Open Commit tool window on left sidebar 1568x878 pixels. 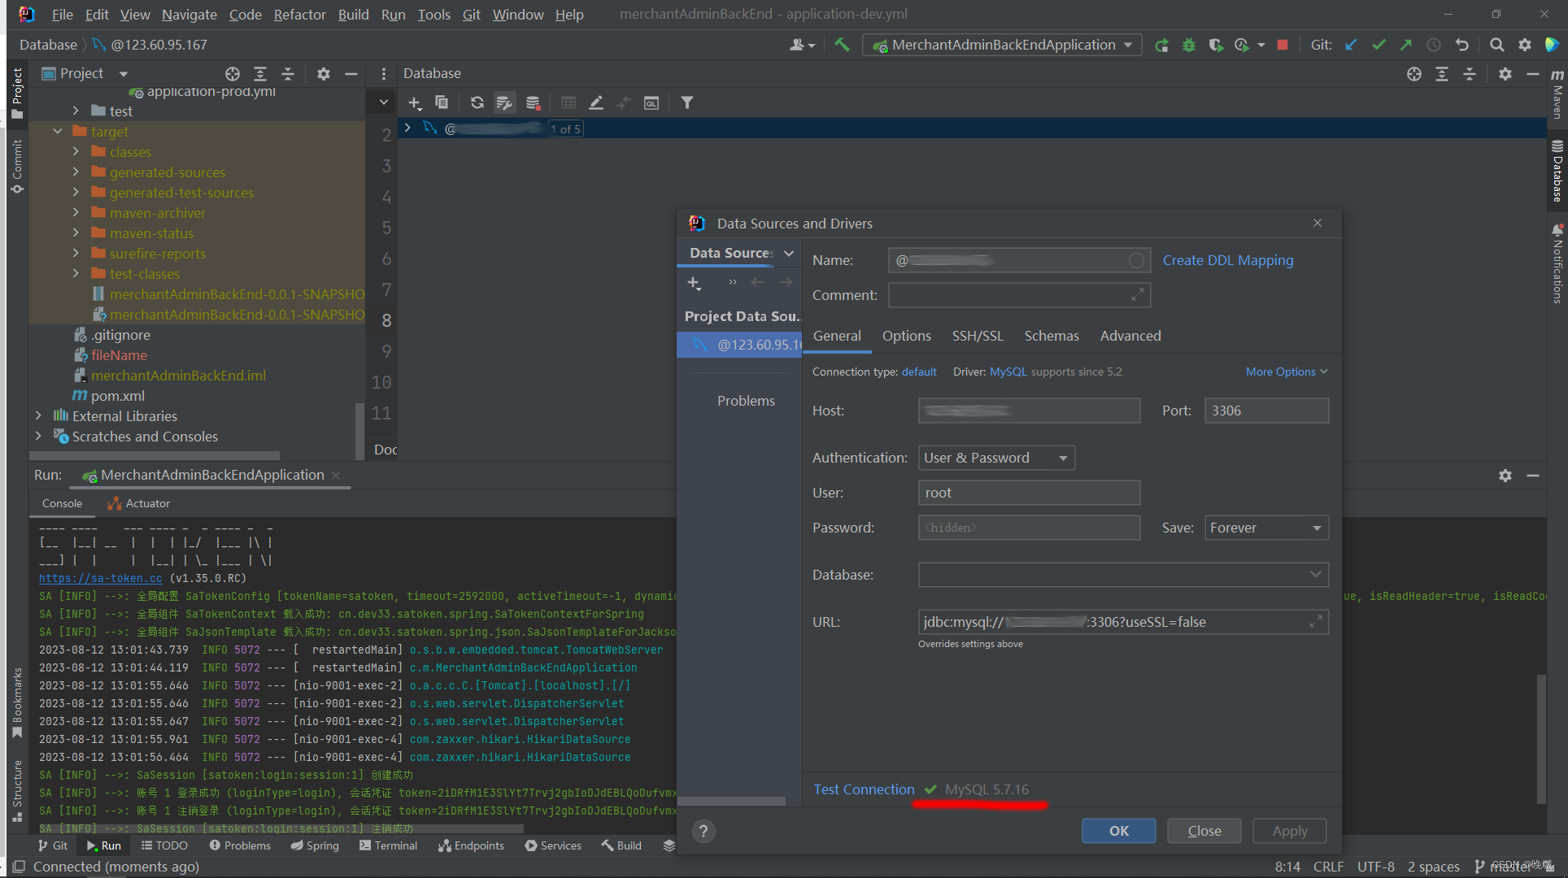click(17, 167)
